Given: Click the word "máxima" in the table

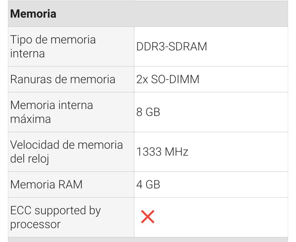Looking at the screenshot, I should coord(30,119).
